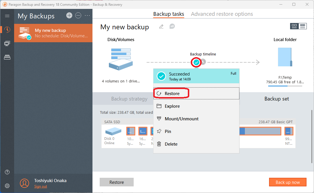314x193 pixels.
Task: Click the Paragon app logo in title bar
Action: 5,4
